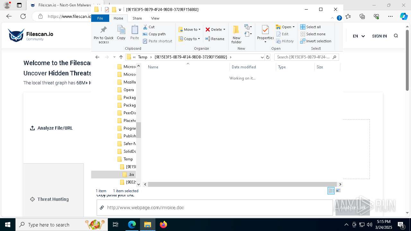The image size is (411, 231).
Task: Select the Opera folder in tree
Action: (126, 90)
